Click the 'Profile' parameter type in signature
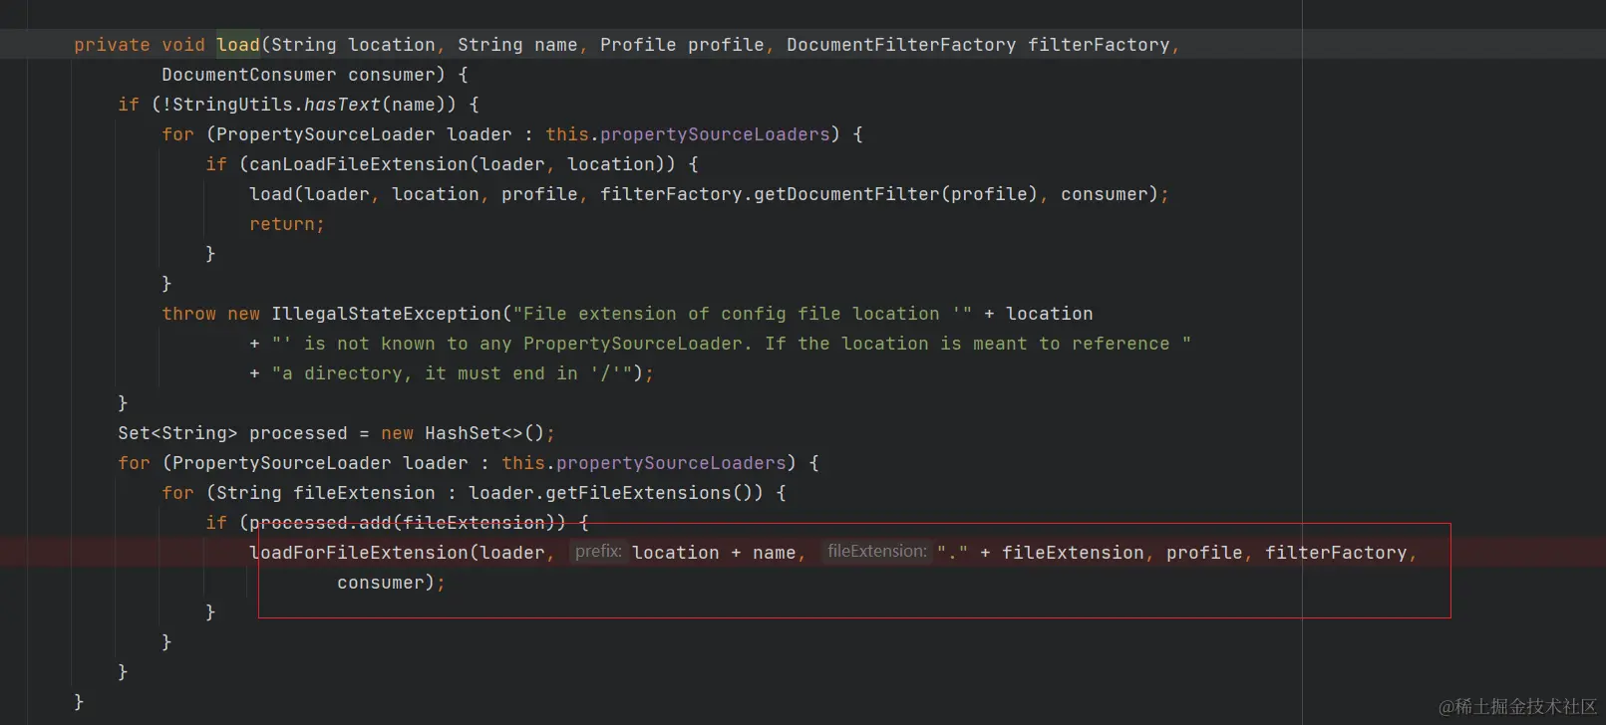 tap(638, 45)
